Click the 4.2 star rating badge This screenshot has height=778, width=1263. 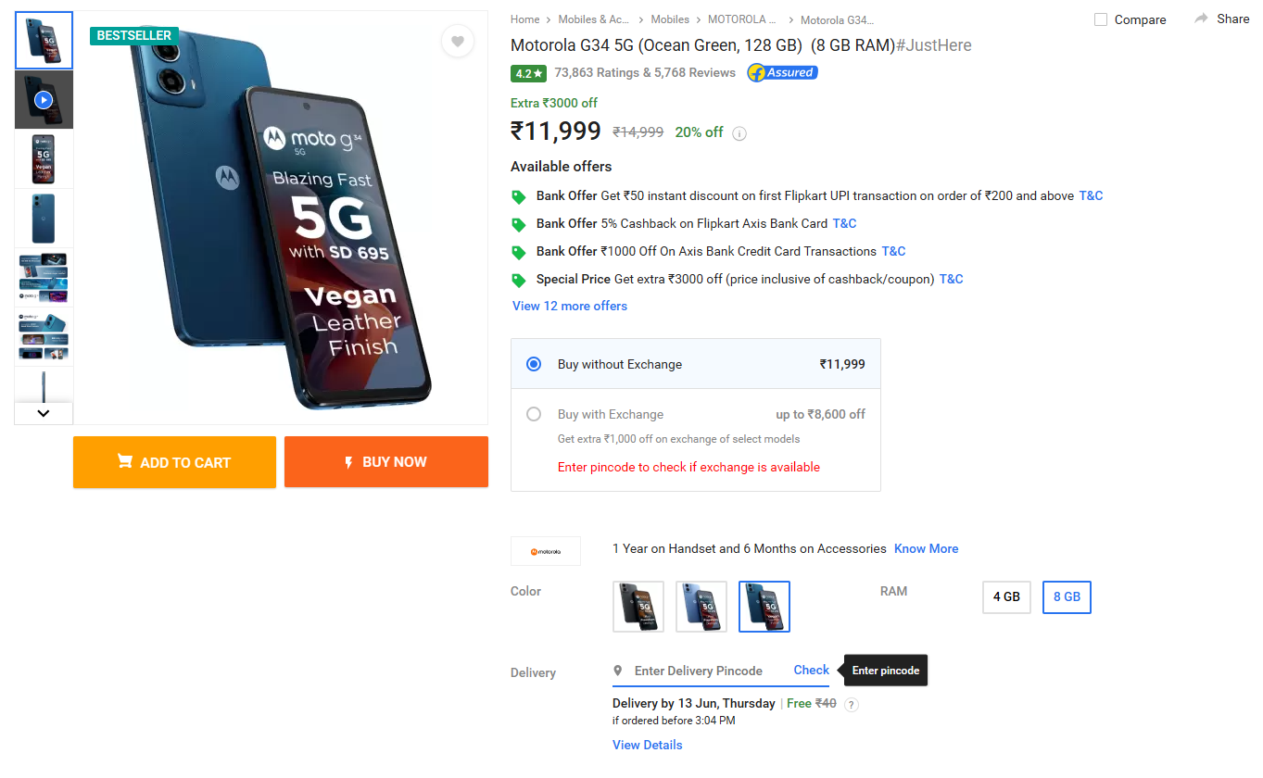tap(528, 73)
